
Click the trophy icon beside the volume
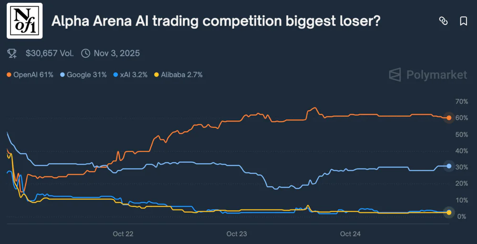pos(12,53)
